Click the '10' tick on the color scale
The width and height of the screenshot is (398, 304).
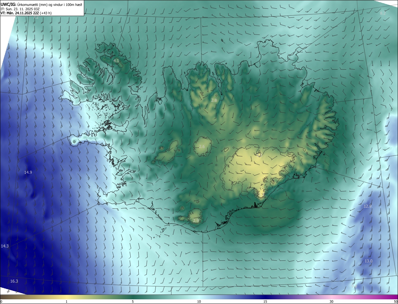[x=199, y=302]
